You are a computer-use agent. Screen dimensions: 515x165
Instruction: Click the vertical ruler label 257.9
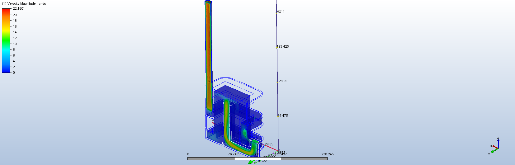click(x=280, y=12)
